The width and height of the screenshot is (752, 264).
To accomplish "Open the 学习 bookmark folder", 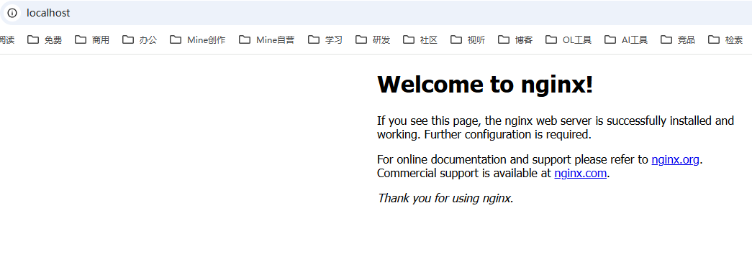I will tap(325, 40).
